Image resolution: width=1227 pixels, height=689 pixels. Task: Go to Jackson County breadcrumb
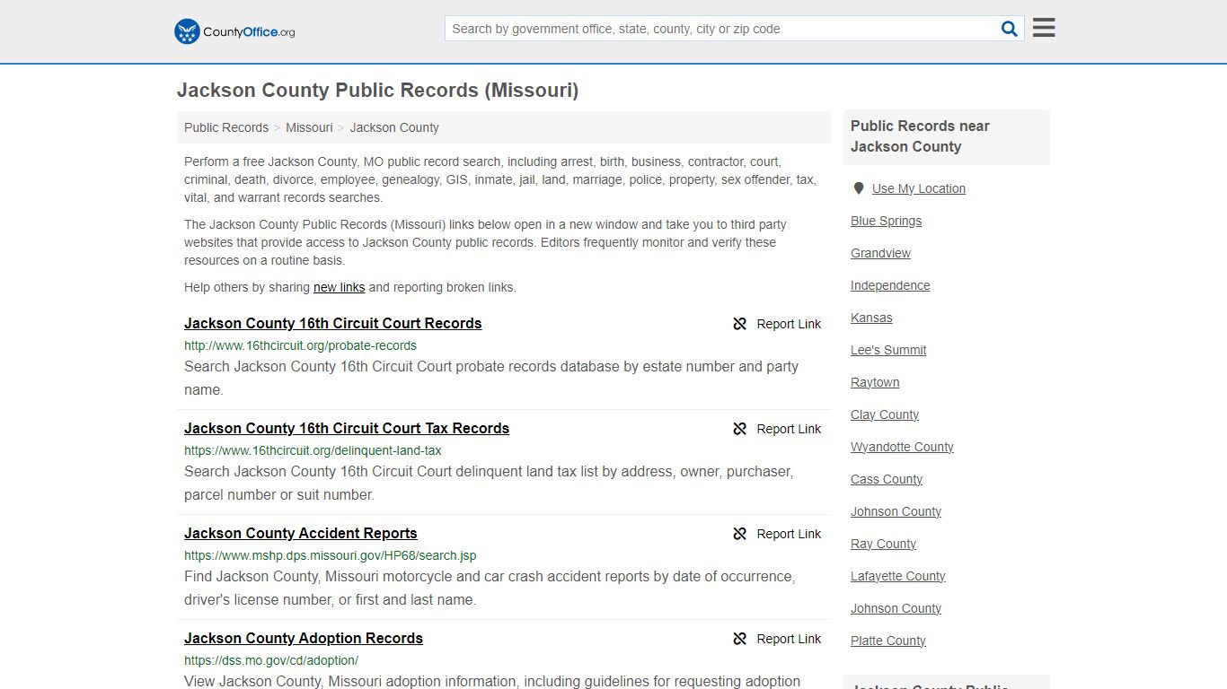point(394,127)
